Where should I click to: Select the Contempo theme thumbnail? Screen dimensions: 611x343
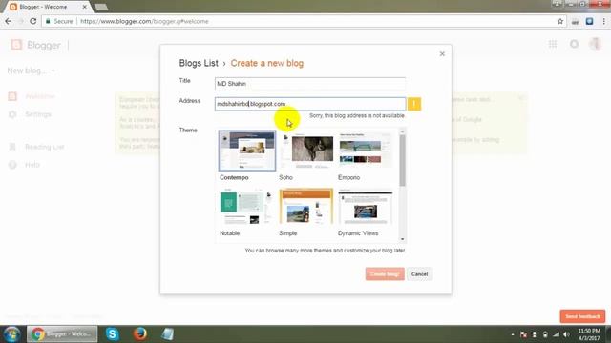(246, 151)
